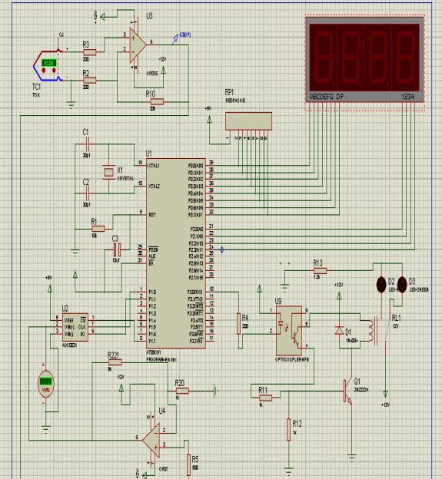This screenshot has width=442, height=479.
Task: Click the ground symbol at Q1 emitter
Action: tap(352, 458)
